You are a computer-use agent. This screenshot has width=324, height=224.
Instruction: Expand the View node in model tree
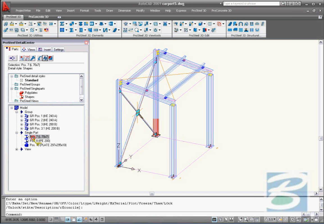coord(17,149)
